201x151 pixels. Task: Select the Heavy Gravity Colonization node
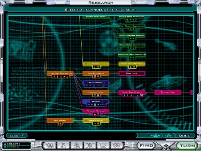(x=132, y=26)
